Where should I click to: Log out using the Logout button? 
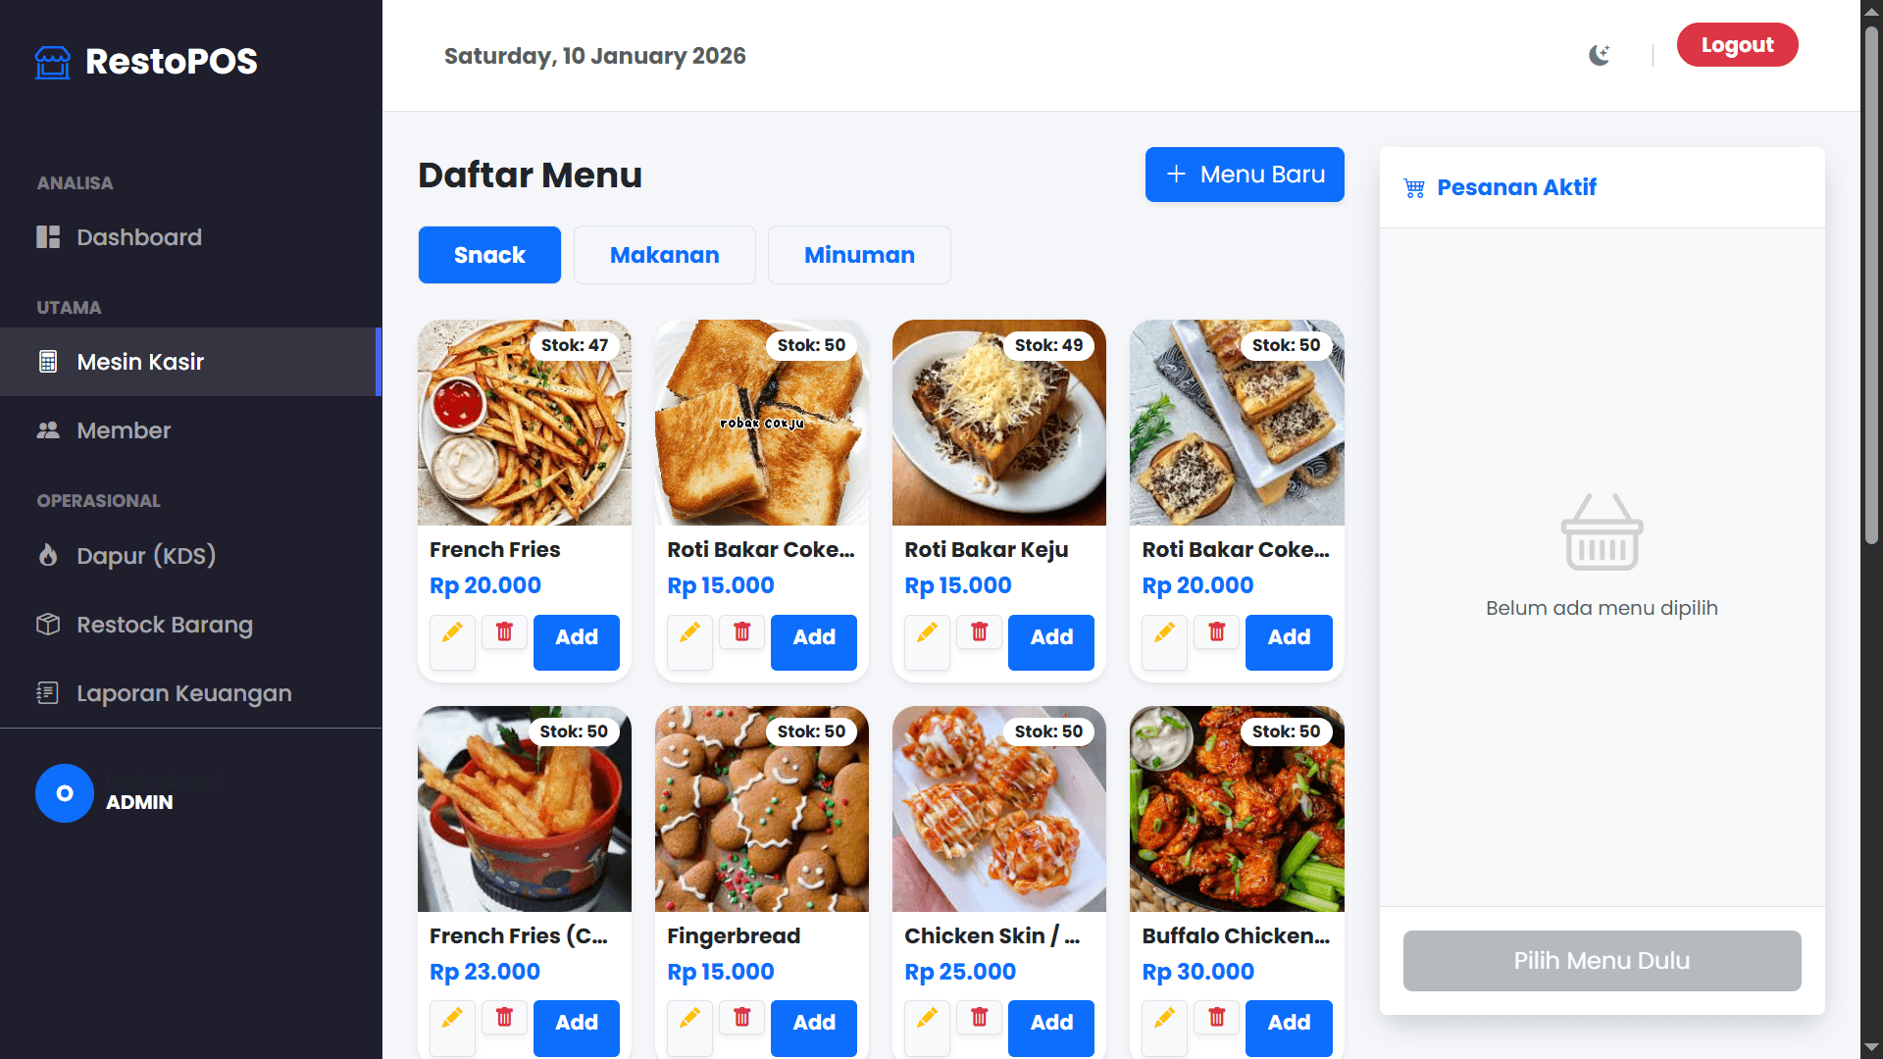[x=1736, y=45]
